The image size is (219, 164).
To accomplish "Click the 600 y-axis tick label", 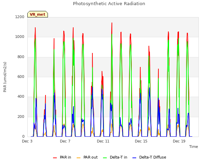I will click(21, 77).
